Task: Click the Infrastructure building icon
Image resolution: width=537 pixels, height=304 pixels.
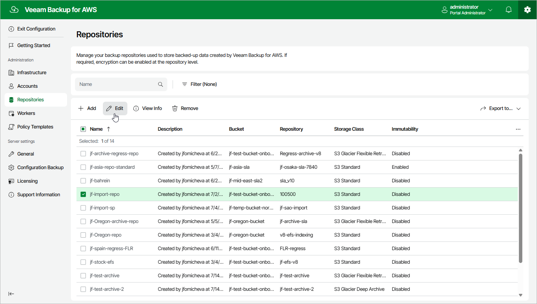Action: [11, 73]
